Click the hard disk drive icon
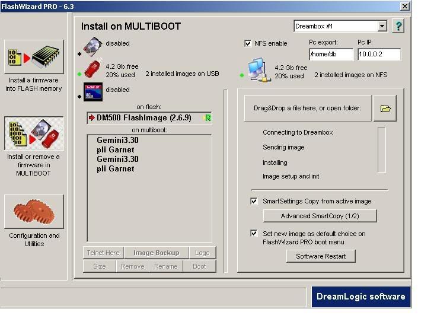Image resolution: width=434 pixels, height=325 pixels. pos(93,46)
